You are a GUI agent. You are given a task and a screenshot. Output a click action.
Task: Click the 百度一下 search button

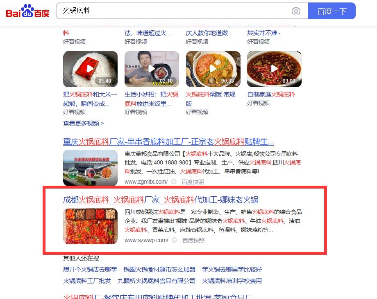click(x=332, y=11)
